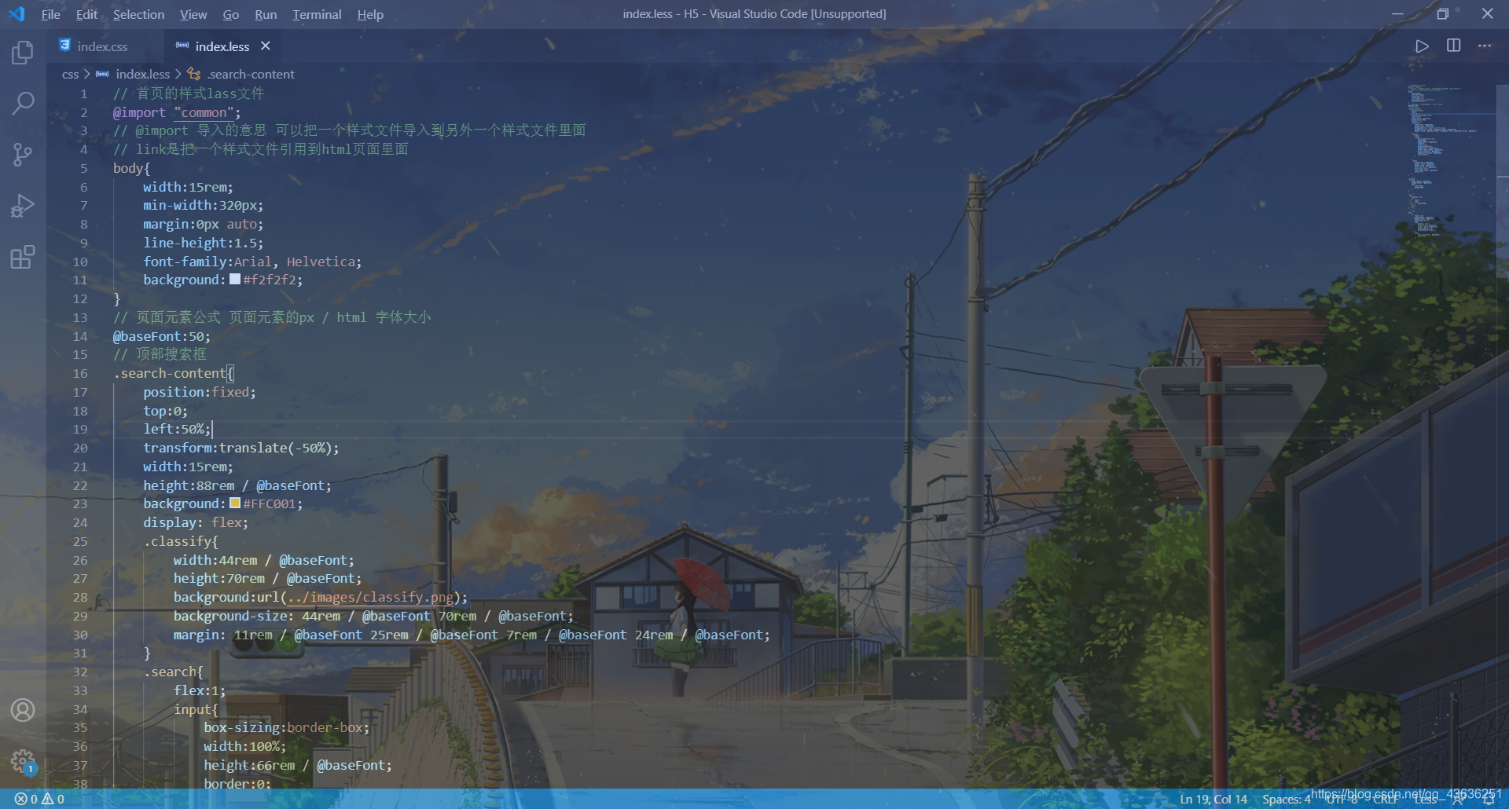Click the box-sizing:border-box; line
The width and height of the screenshot is (1509, 809).
pyautogui.click(x=286, y=727)
